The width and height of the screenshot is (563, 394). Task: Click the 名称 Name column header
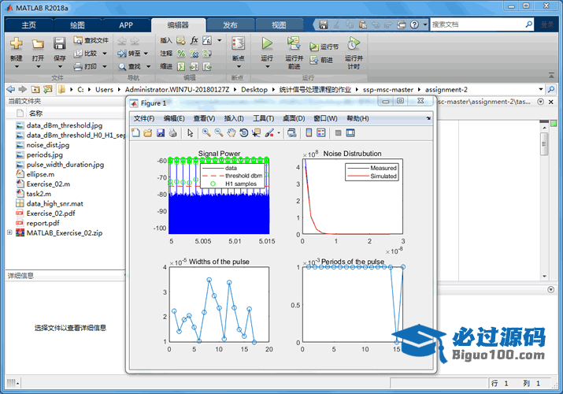point(35,113)
